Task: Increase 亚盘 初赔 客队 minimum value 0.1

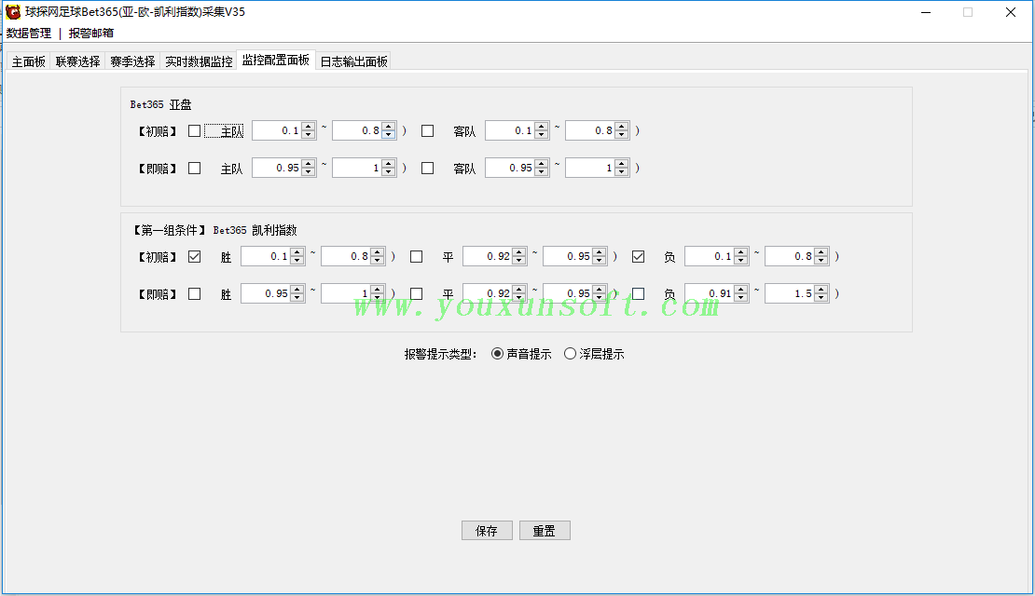Action: 542,127
